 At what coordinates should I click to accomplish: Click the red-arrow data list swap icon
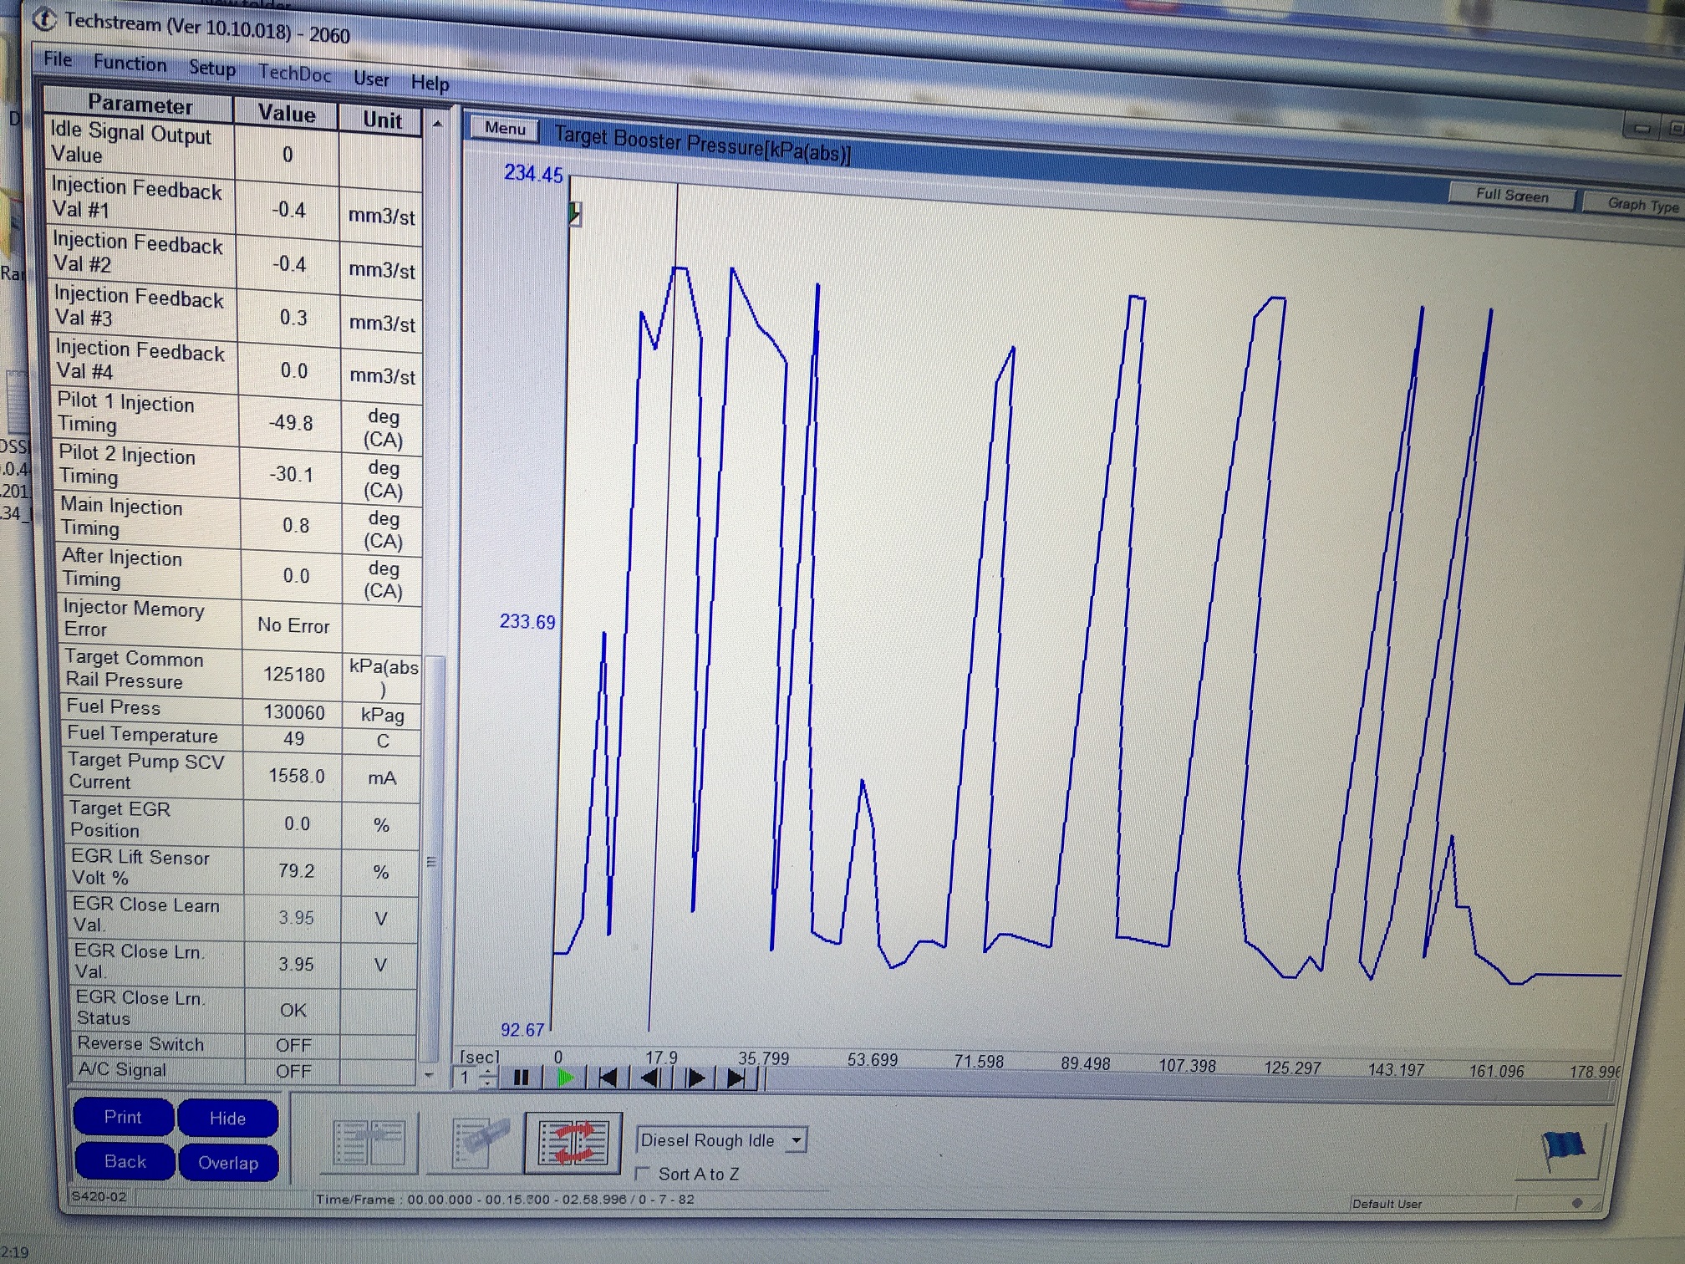tap(573, 1144)
